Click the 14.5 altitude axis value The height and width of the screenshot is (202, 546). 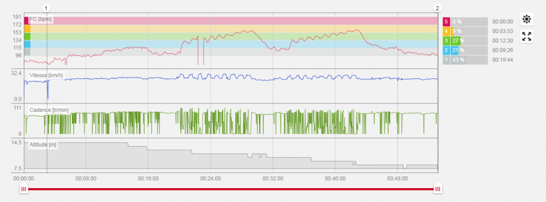coord(17,143)
